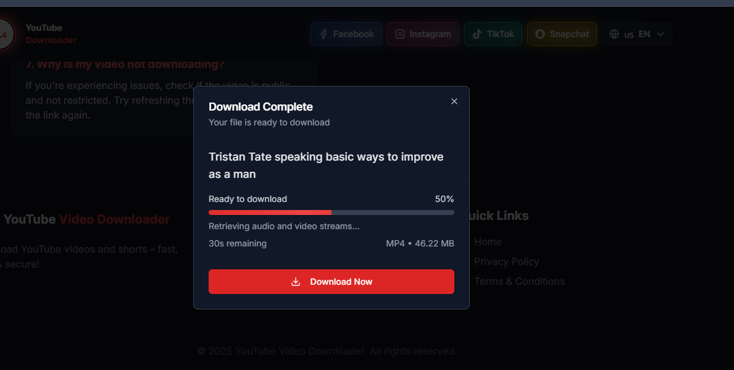Open the Privacy Policy link

pyautogui.click(x=506, y=261)
